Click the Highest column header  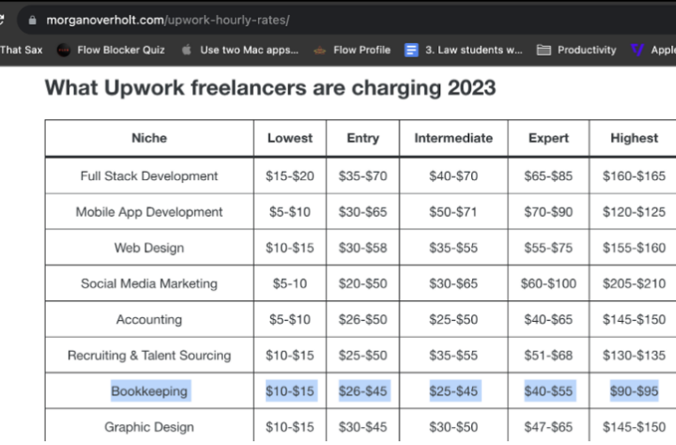click(634, 138)
